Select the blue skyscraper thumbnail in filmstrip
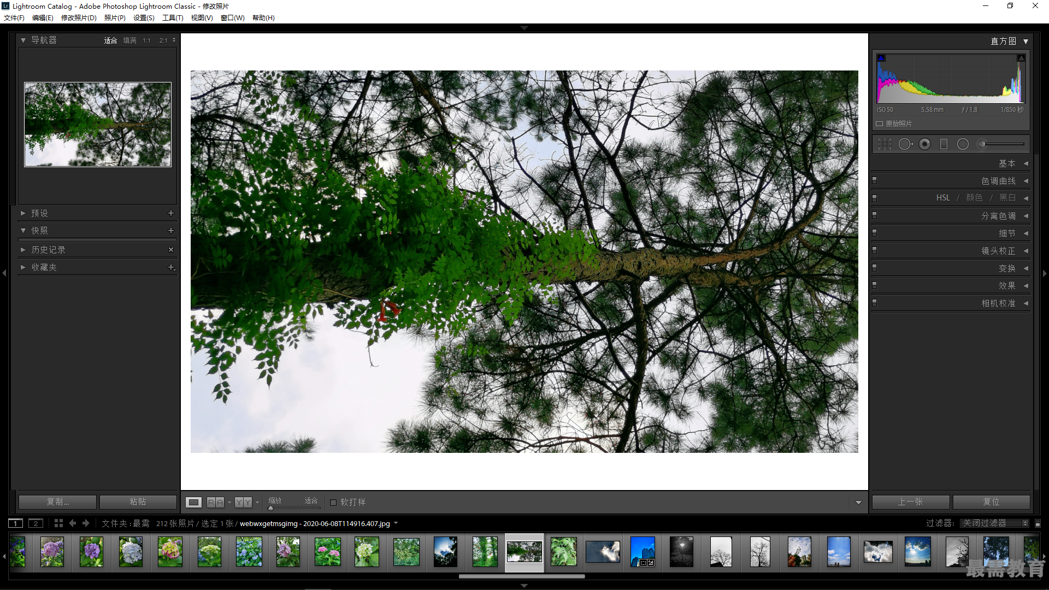This screenshot has width=1049, height=590. point(643,552)
